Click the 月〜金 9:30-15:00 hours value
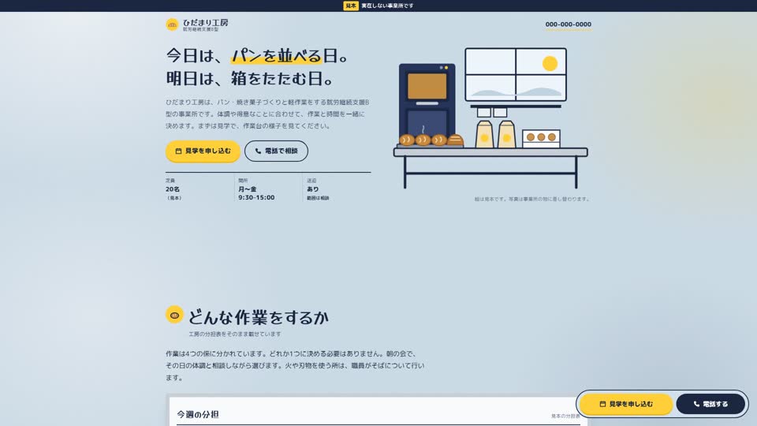The width and height of the screenshot is (757, 426). (256, 193)
